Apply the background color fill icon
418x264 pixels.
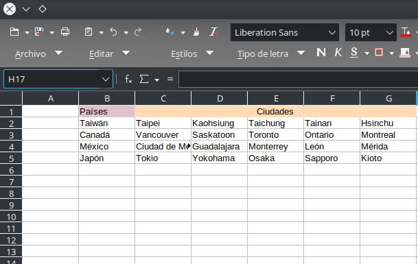point(405,53)
